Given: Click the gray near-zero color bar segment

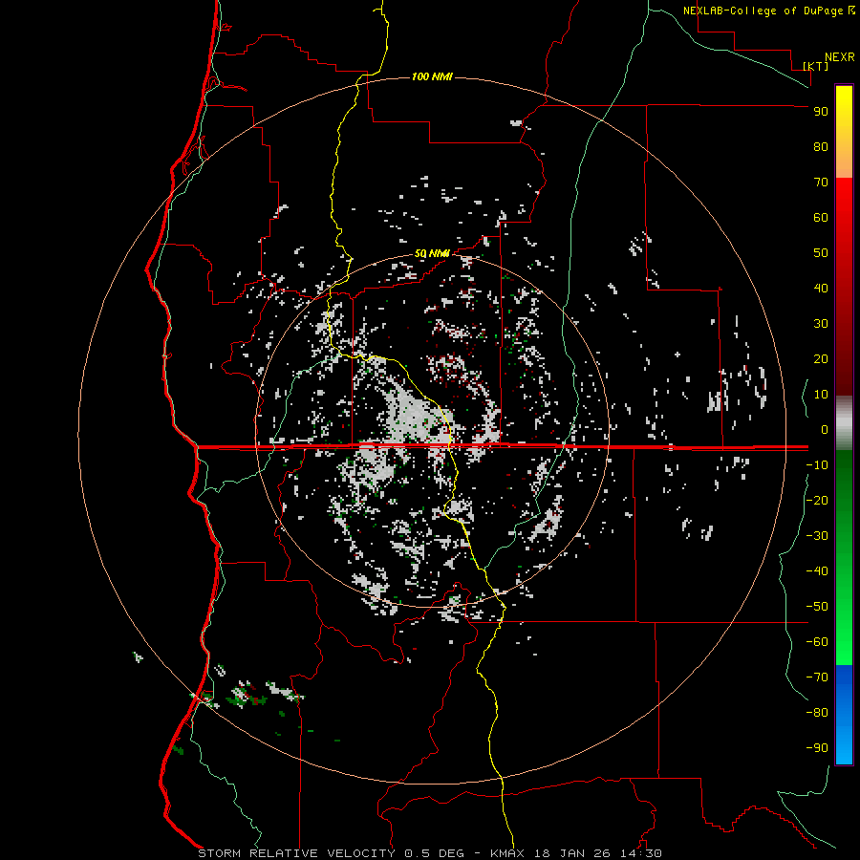Looking at the screenshot, I should pyautogui.click(x=844, y=423).
